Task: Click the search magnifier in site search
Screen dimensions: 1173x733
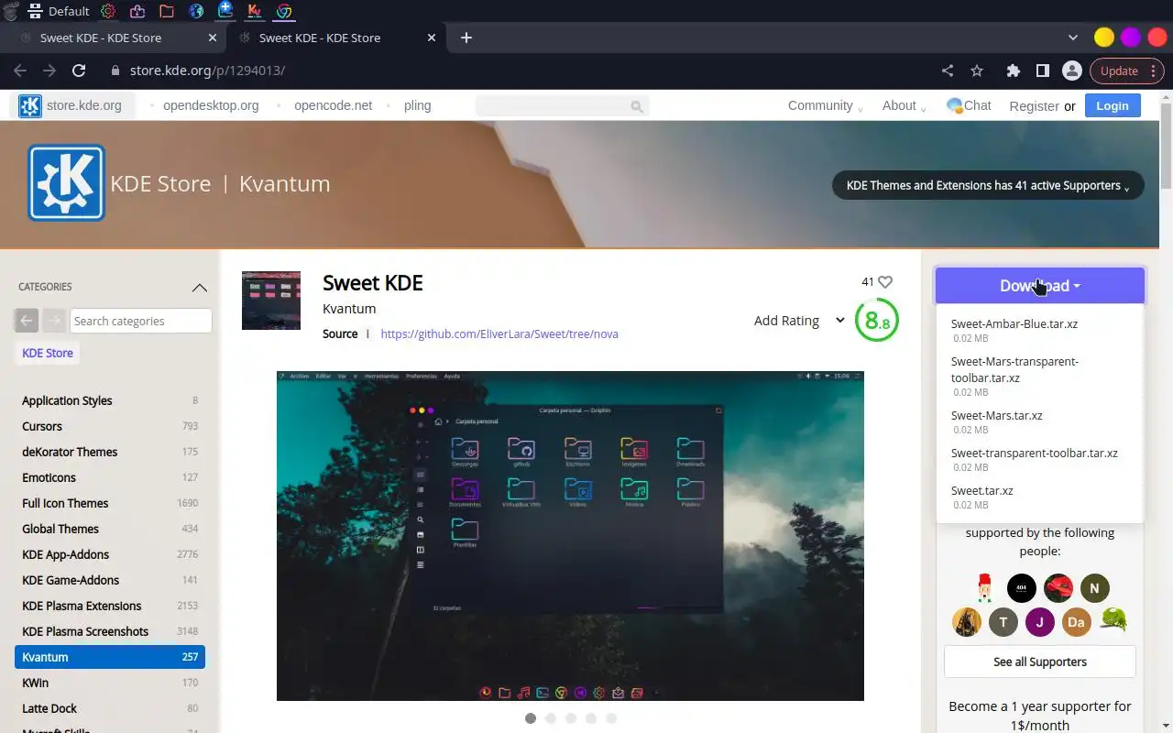Action: 637,106
